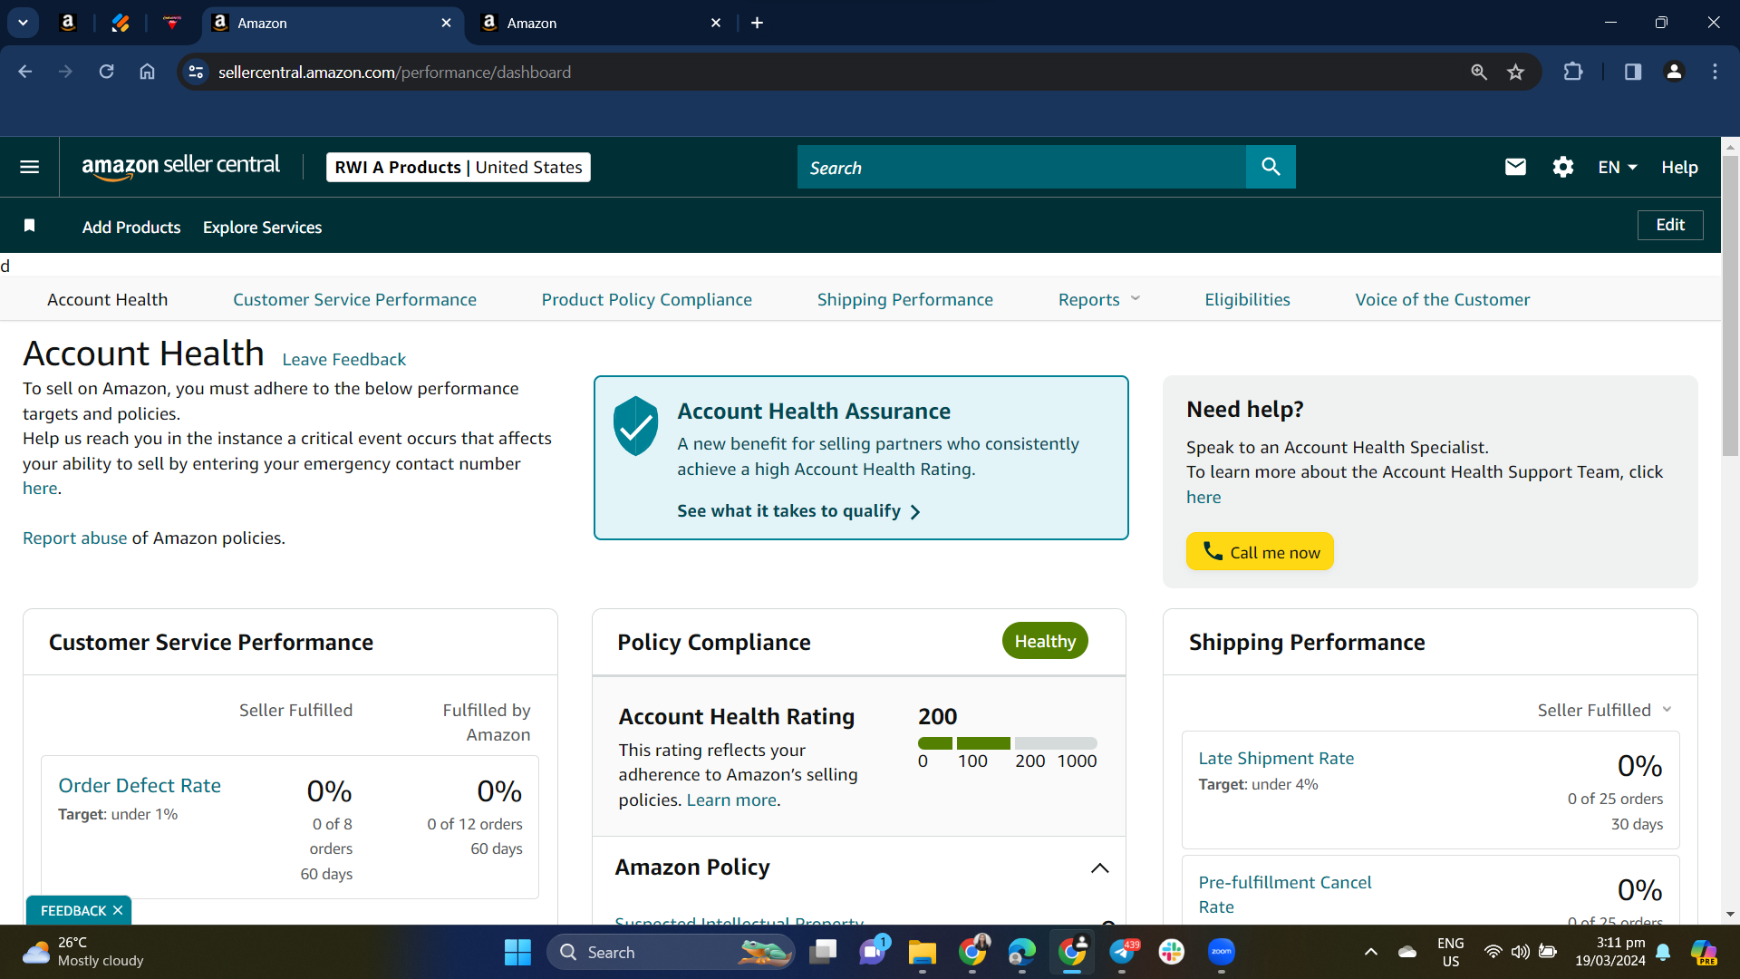
Task: Click the Amazon Seller Central logo
Action: click(x=180, y=167)
